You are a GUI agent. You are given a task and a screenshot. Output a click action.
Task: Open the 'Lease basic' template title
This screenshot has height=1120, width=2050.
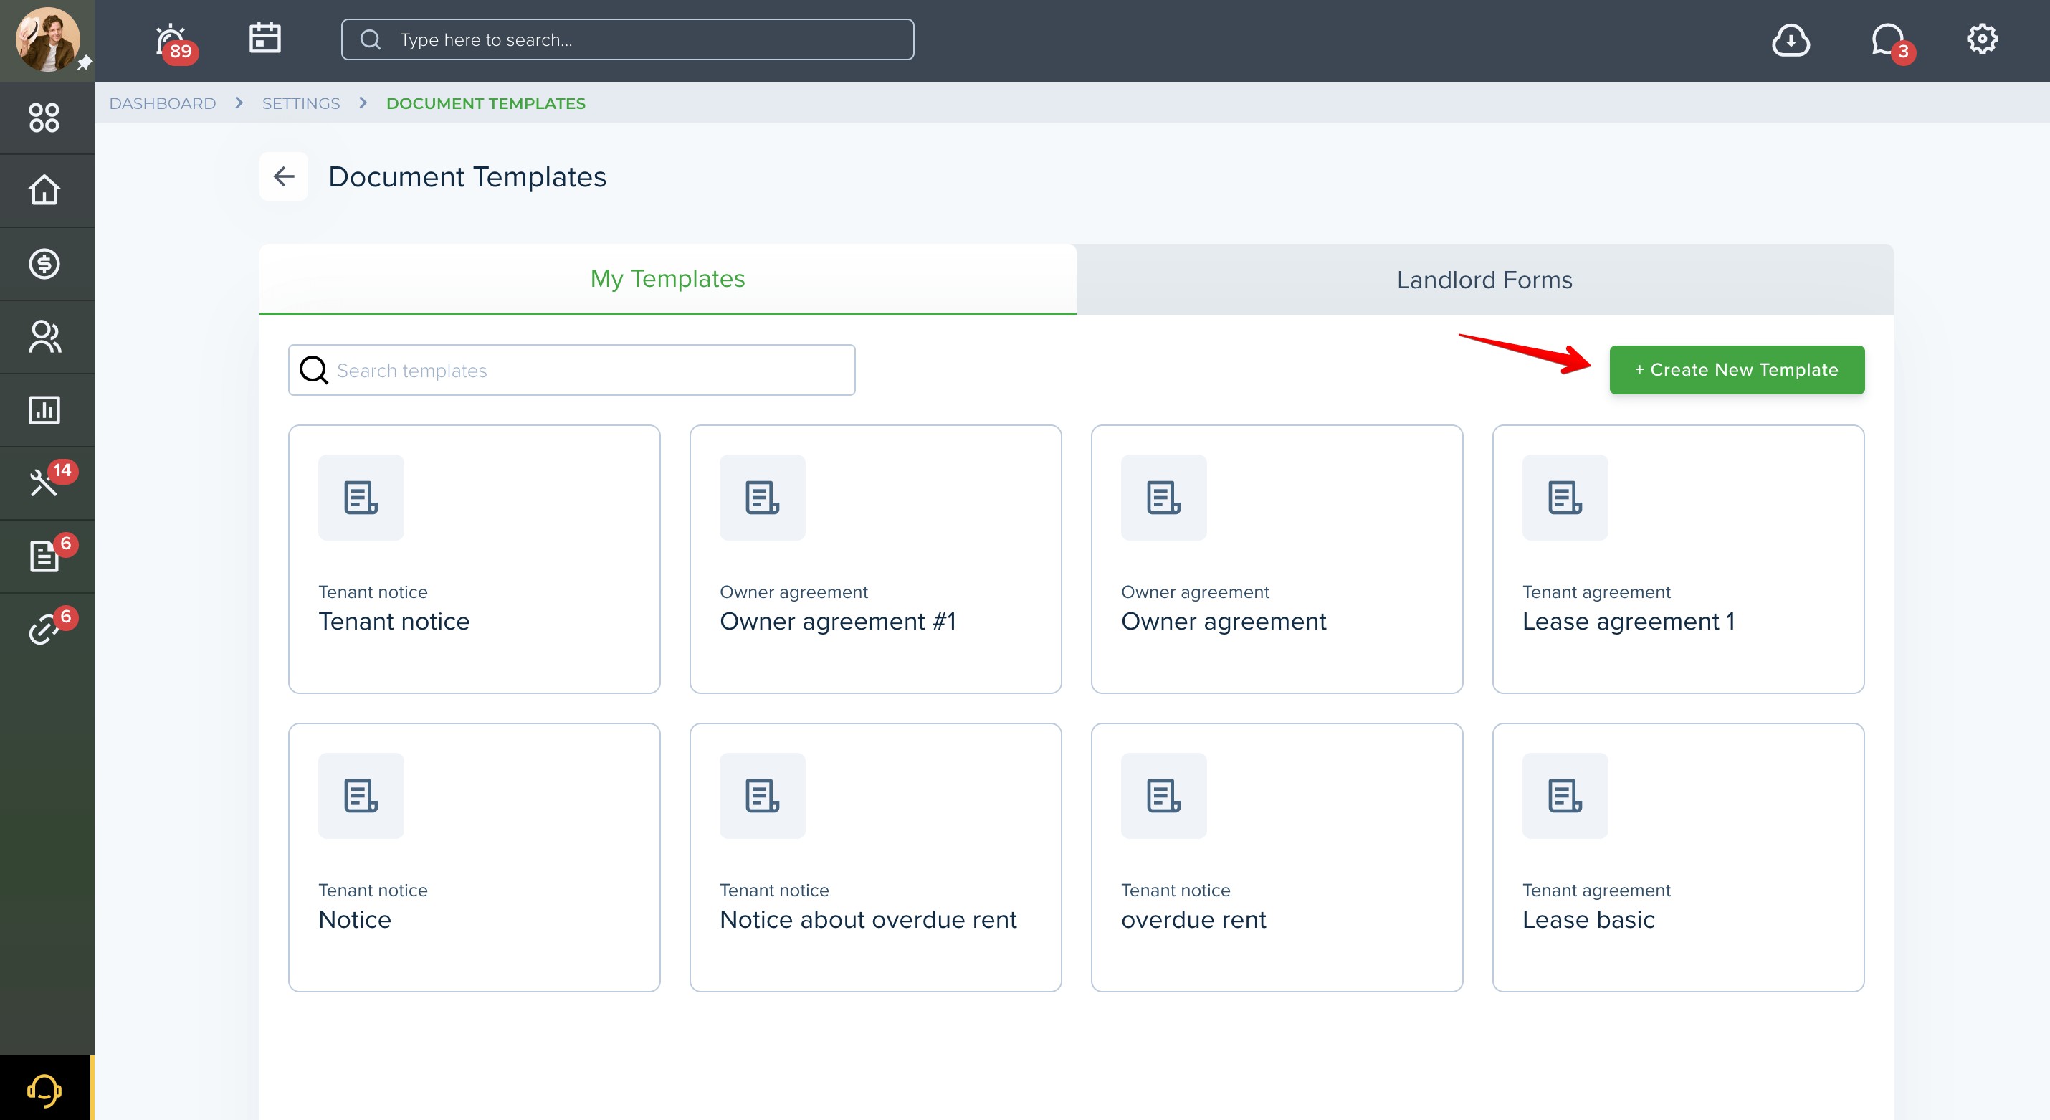(1588, 919)
